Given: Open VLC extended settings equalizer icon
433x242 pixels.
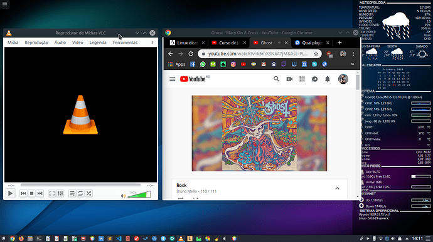Looking at the screenshot, I should [60, 194].
